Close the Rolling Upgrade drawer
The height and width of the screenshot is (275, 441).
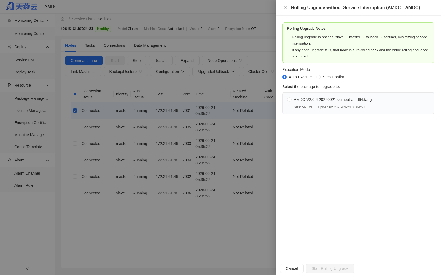[x=286, y=8]
